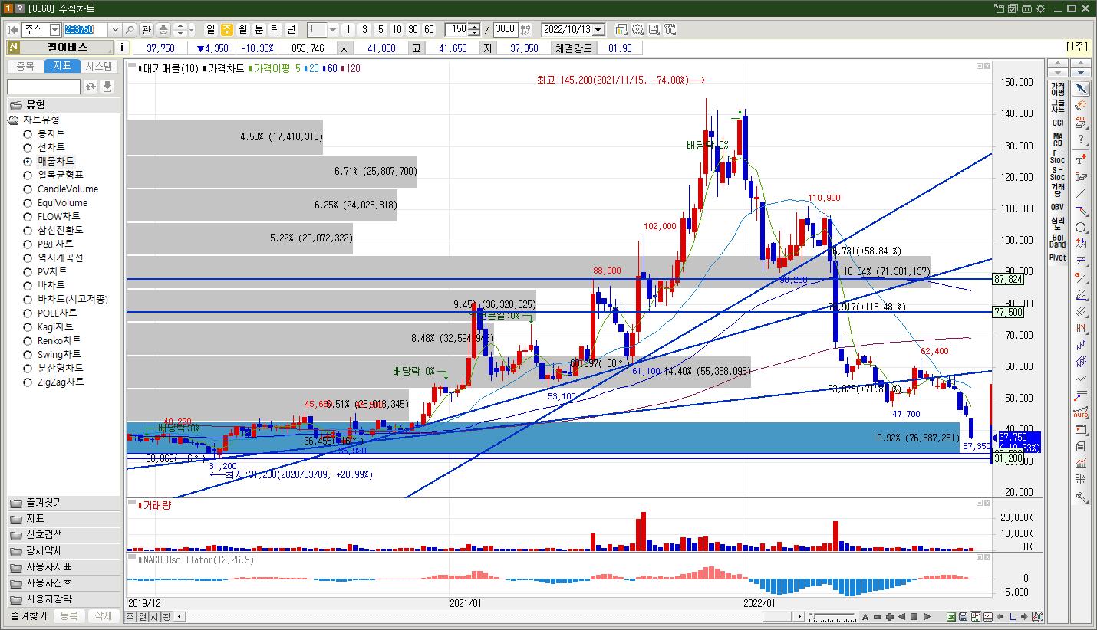The width and height of the screenshot is (1097, 630).
Task: Click the total count field showing 3000
Action: point(506,29)
